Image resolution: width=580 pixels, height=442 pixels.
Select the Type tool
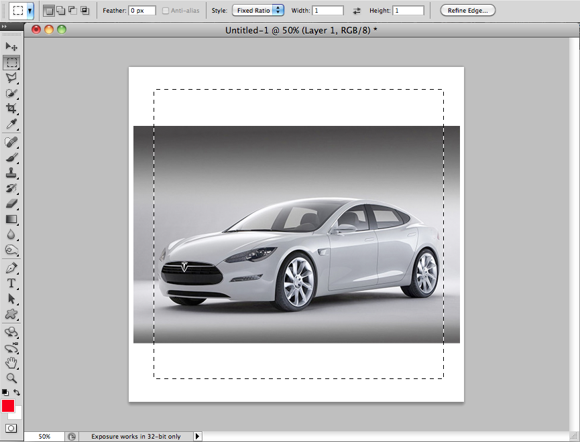(x=11, y=283)
